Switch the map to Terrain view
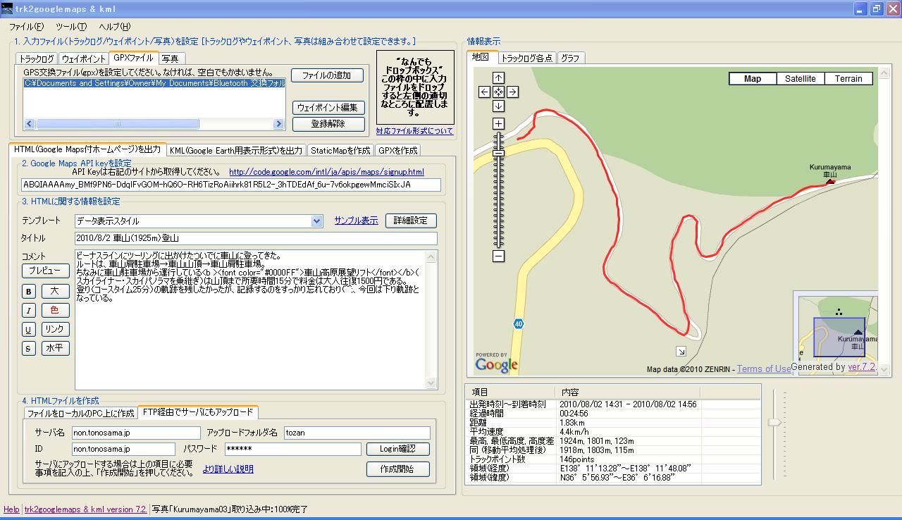The width and height of the screenshot is (902, 520). click(x=848, y=79)
